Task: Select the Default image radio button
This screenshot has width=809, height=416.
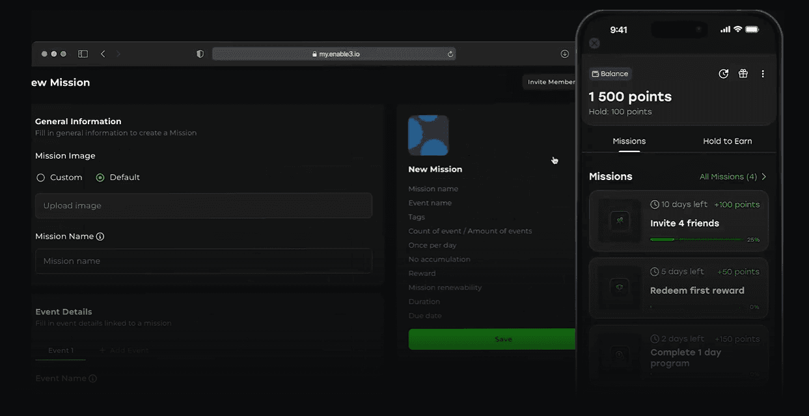Action: point(100,177)
